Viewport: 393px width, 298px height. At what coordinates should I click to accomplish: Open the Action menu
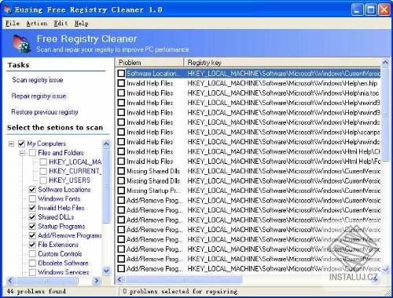pos(37,24)
